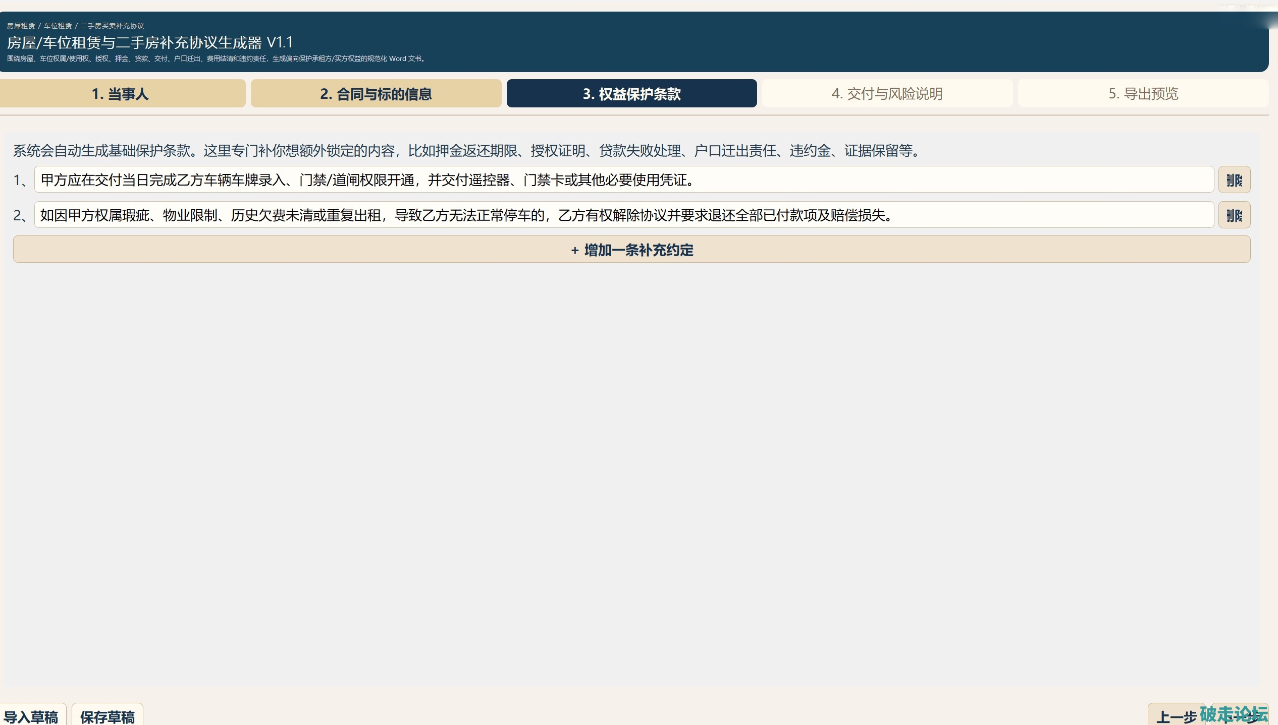Click the intro text about 基础保护条款
1278x725 pixels.
point(467,151)
